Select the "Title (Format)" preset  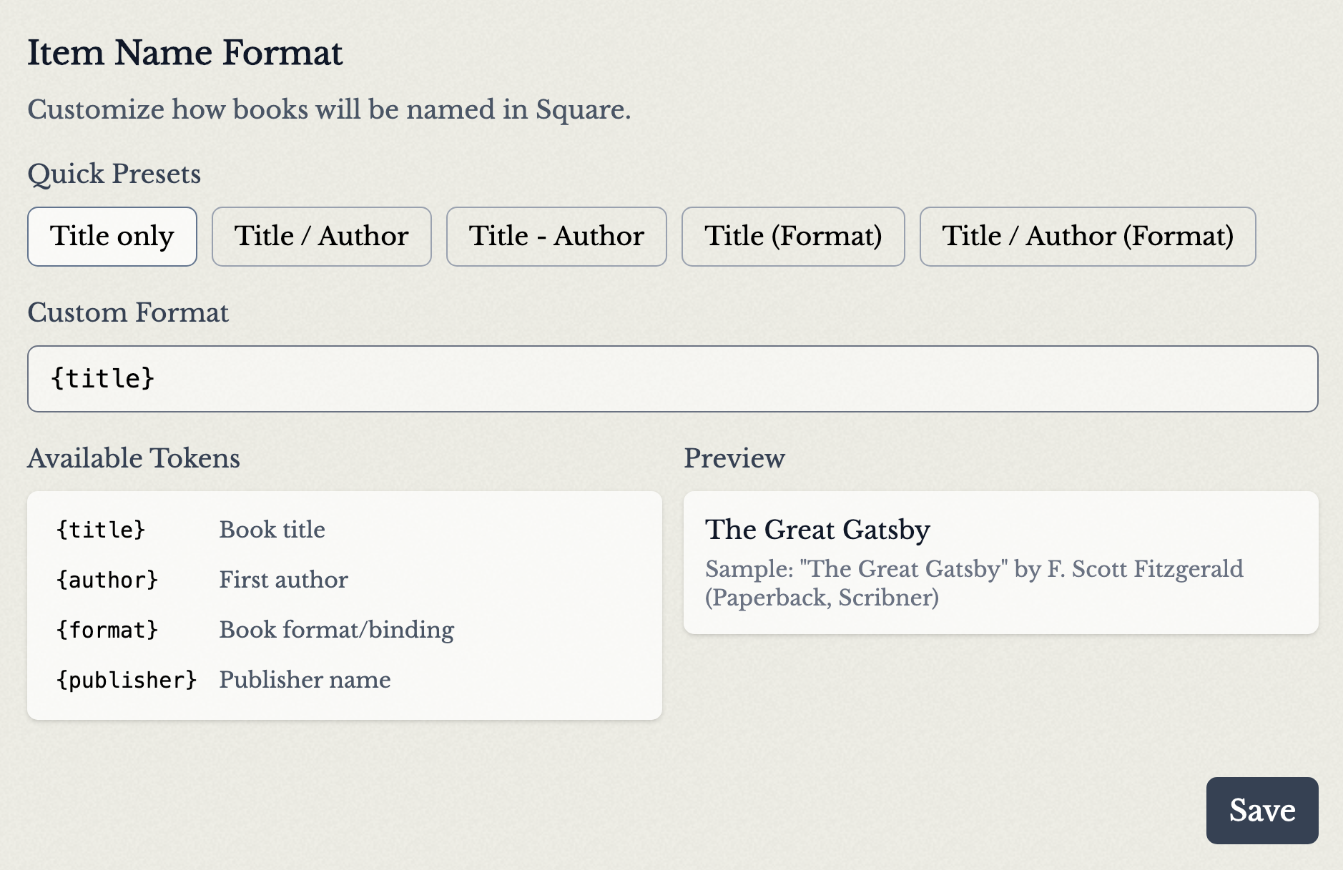click(x=792, y=236)
